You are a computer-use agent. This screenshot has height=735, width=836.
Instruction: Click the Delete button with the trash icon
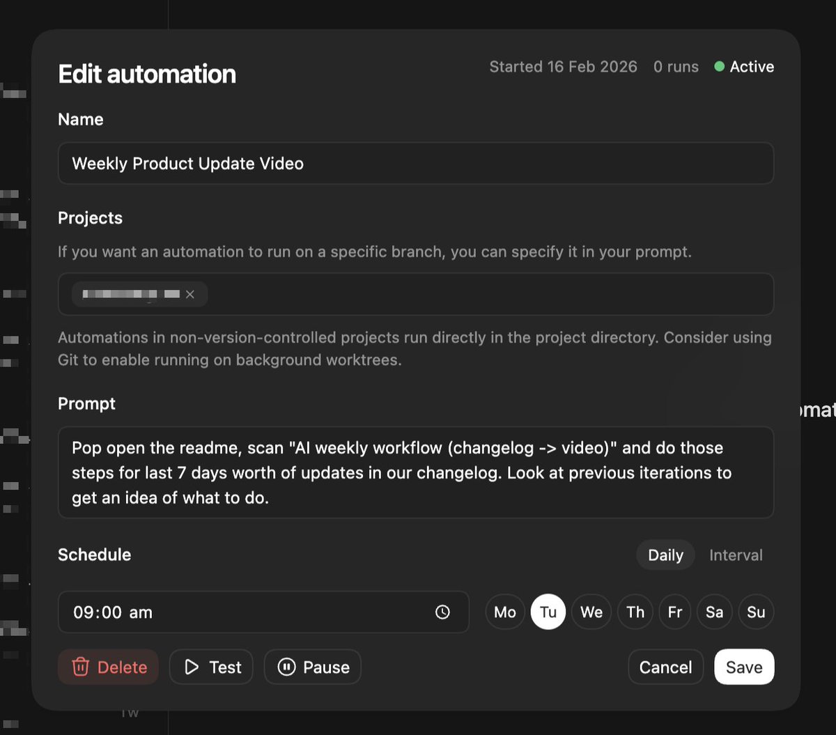click(x=108, y=667)
